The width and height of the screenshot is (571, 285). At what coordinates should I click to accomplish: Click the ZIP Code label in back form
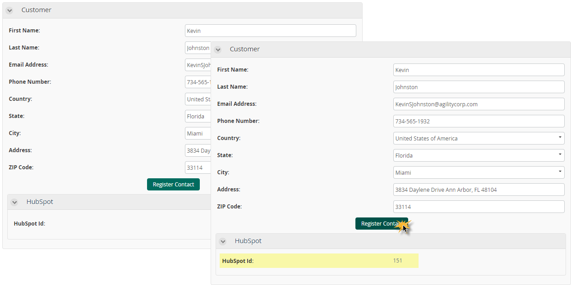click(21, 167)
